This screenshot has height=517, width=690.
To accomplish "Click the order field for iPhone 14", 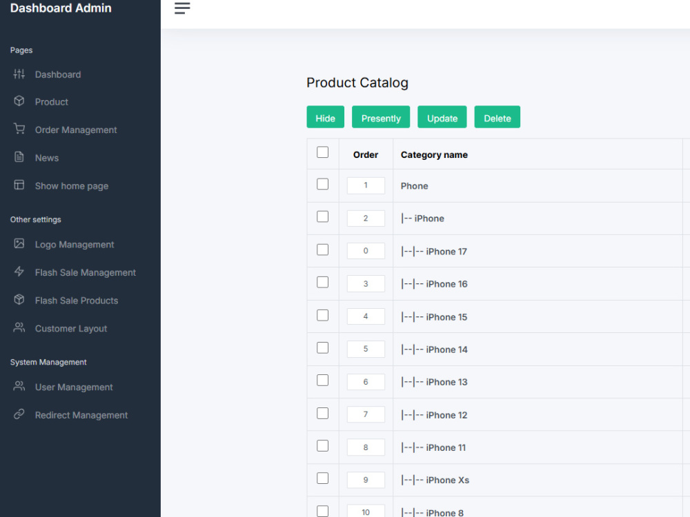I will 366,349.
